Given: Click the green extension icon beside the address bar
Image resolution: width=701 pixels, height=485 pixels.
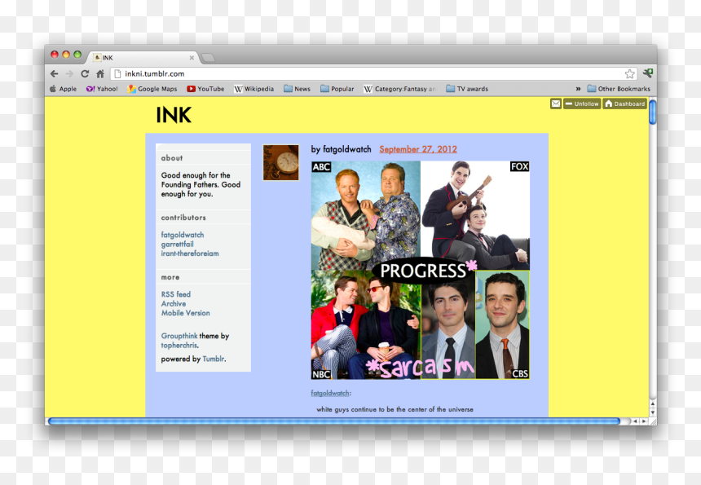Looking at the screenshot, I should [x=648, y=73].
